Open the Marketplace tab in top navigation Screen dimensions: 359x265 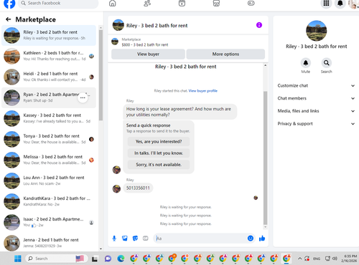click(x=216, y=3)
